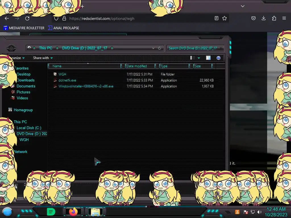Sort by Date modified column
Viewport: 291px width, 218px height.
click(x=140, y=66)
